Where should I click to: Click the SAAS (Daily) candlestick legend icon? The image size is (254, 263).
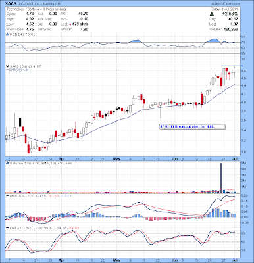tap(7, 66)
